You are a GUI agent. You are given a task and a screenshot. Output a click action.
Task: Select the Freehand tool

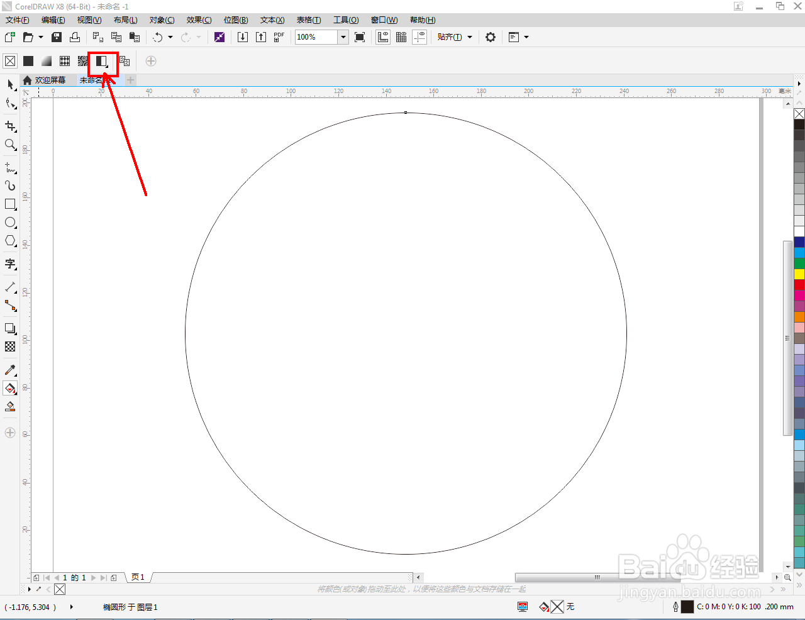(x=10, y=168)
